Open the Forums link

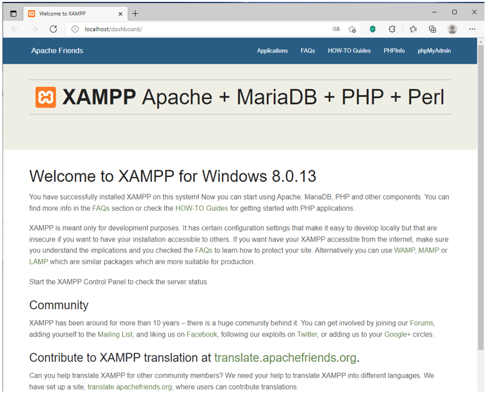tap(421, 323)
